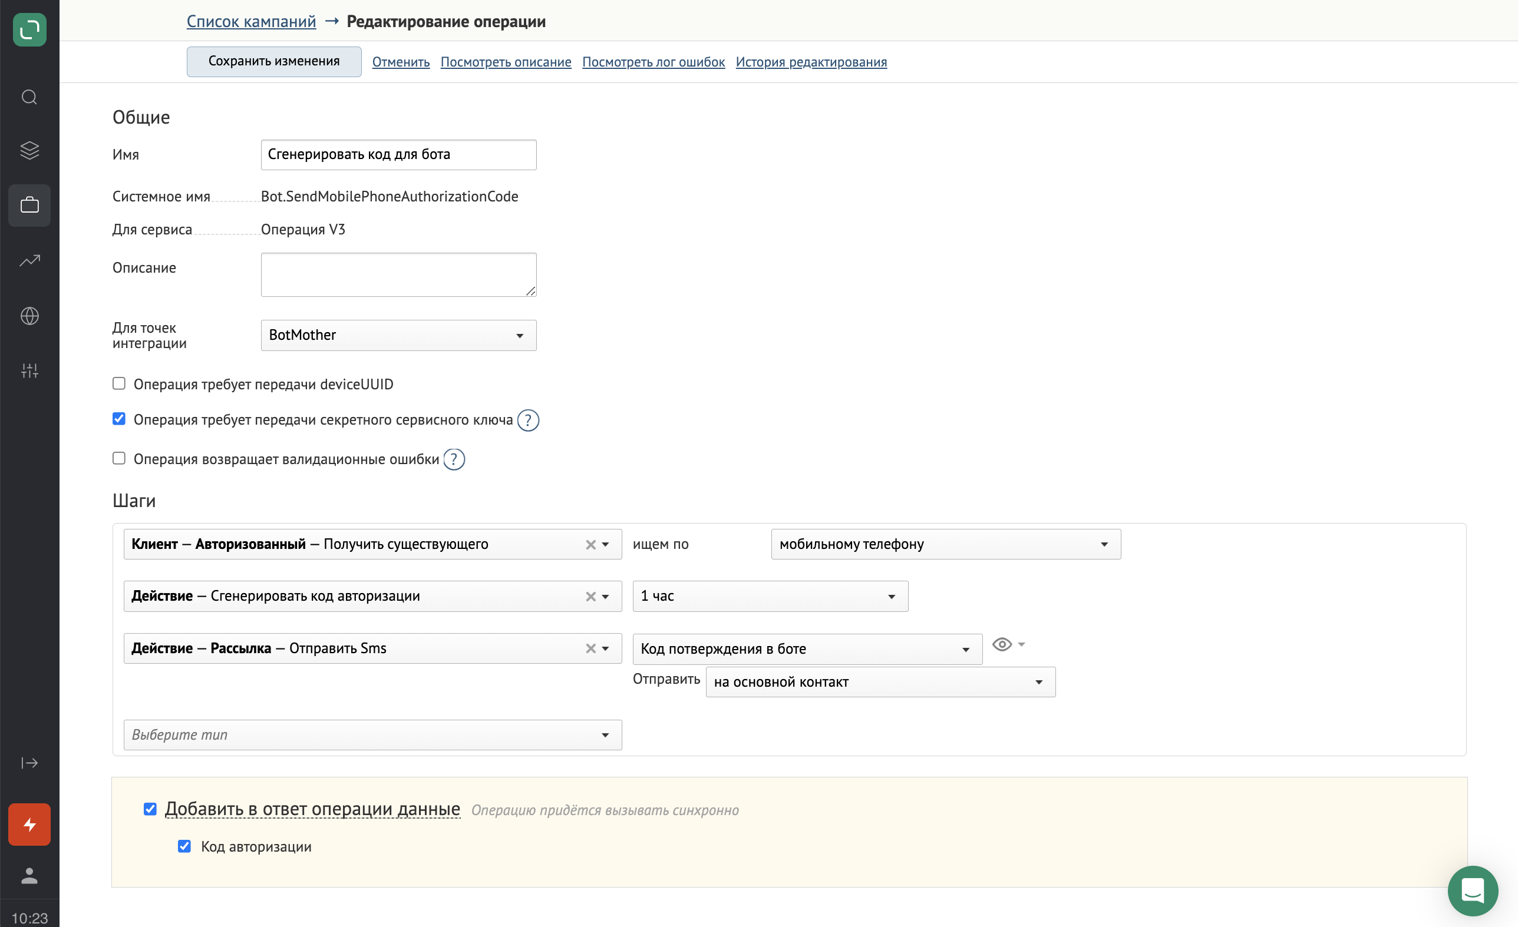
Task: Uncheck 'Код авторизации' checkbox
Action: click(184, 846)
